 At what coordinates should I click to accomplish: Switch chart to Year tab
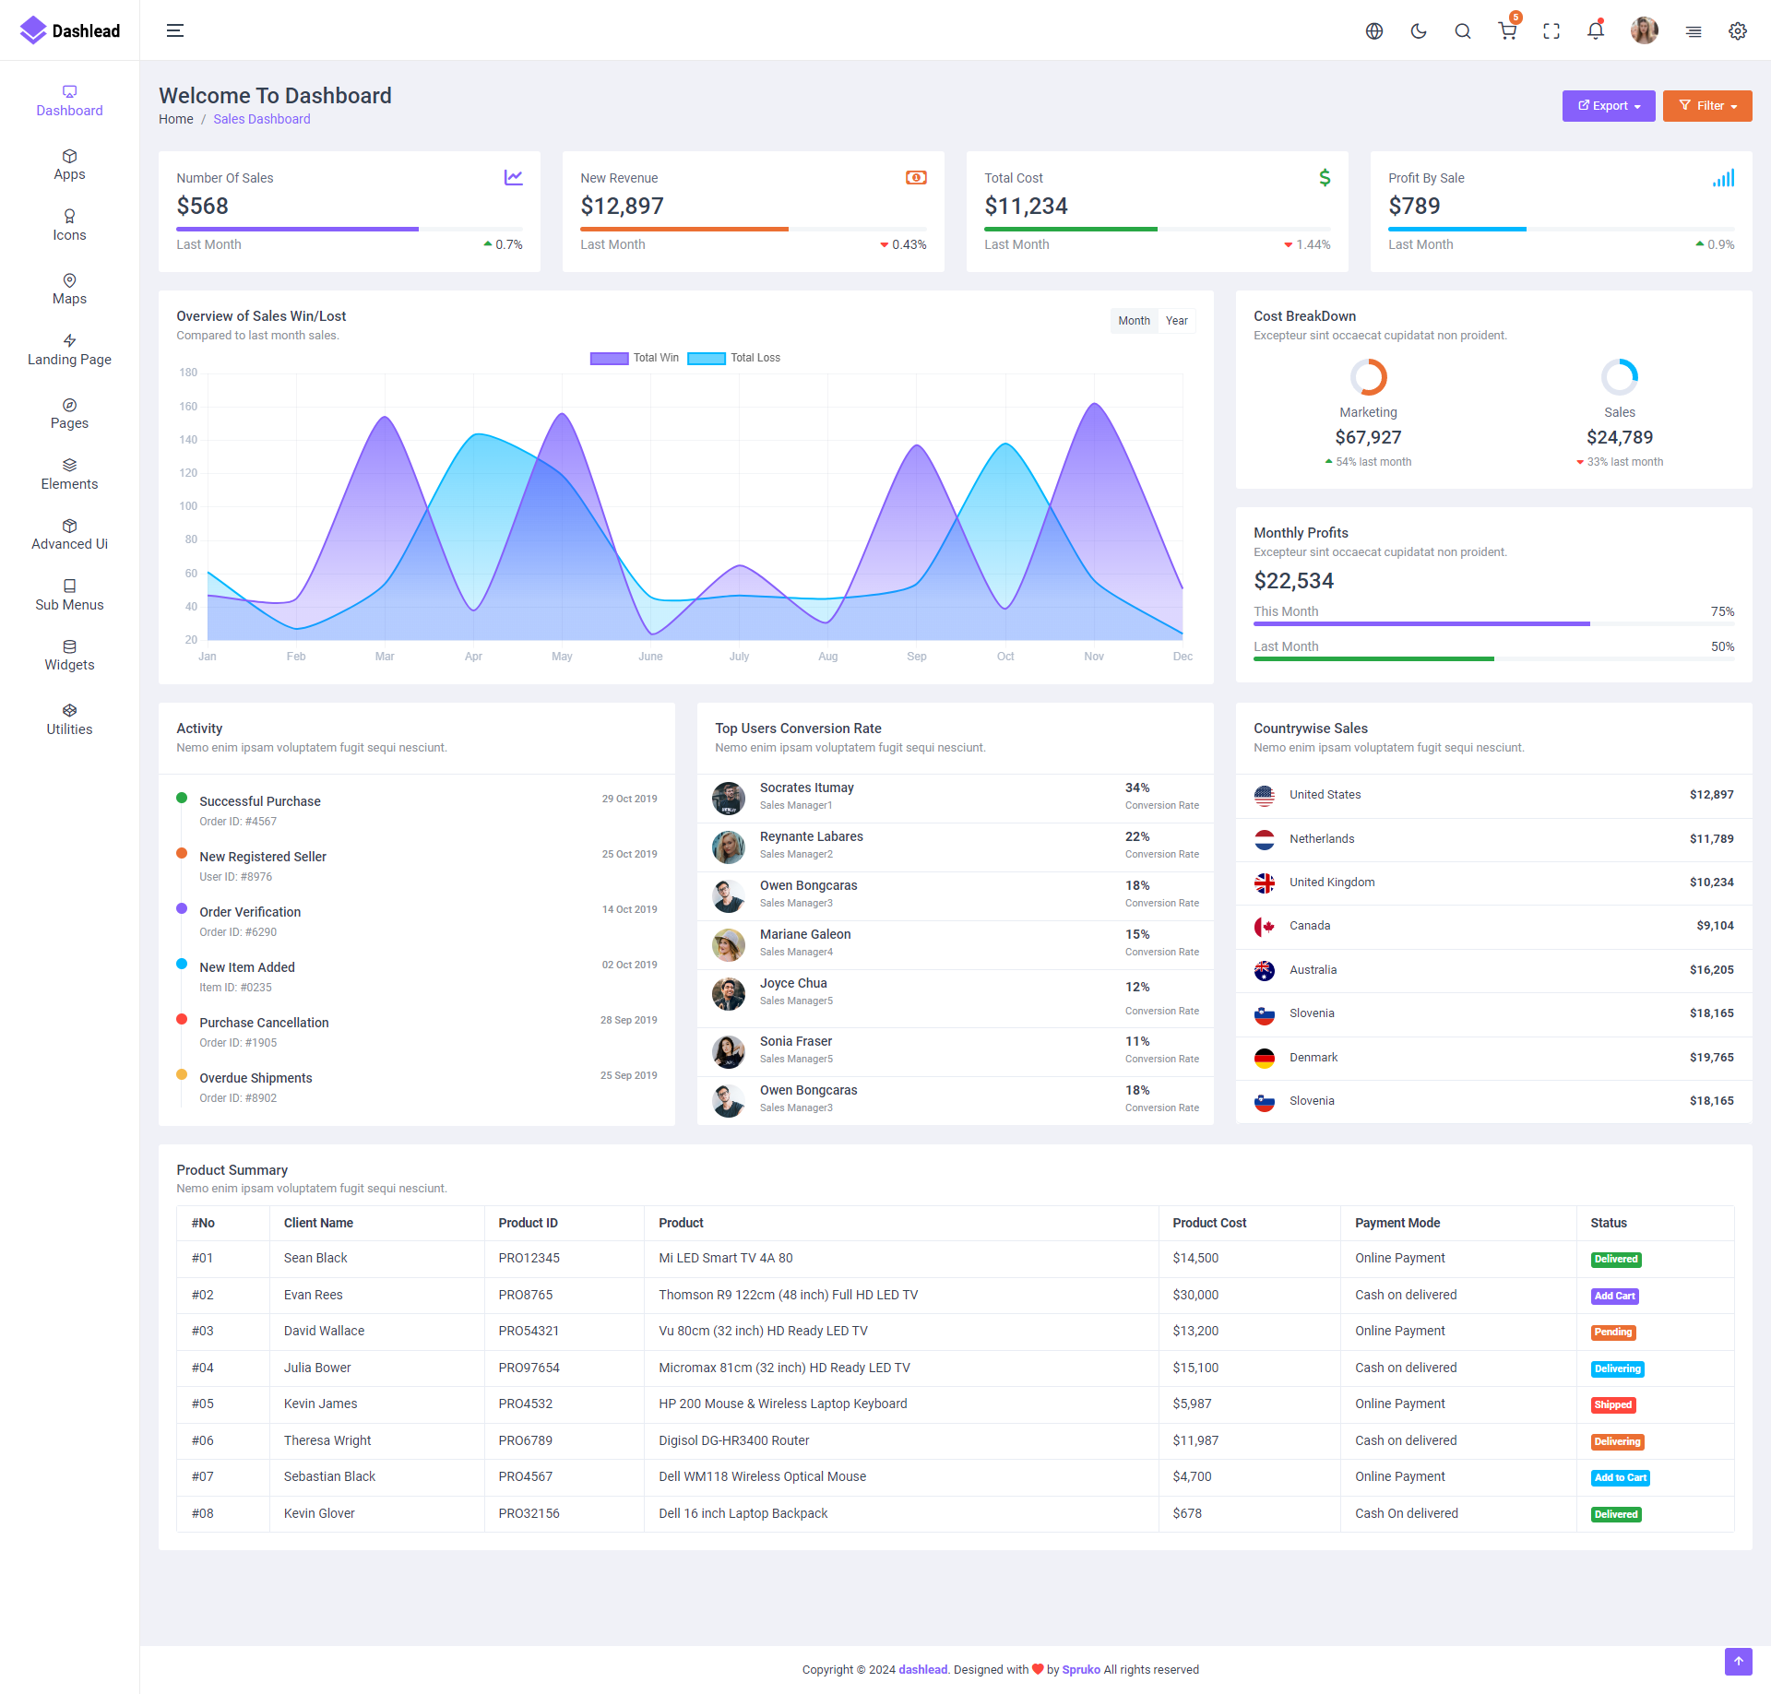1176,321
